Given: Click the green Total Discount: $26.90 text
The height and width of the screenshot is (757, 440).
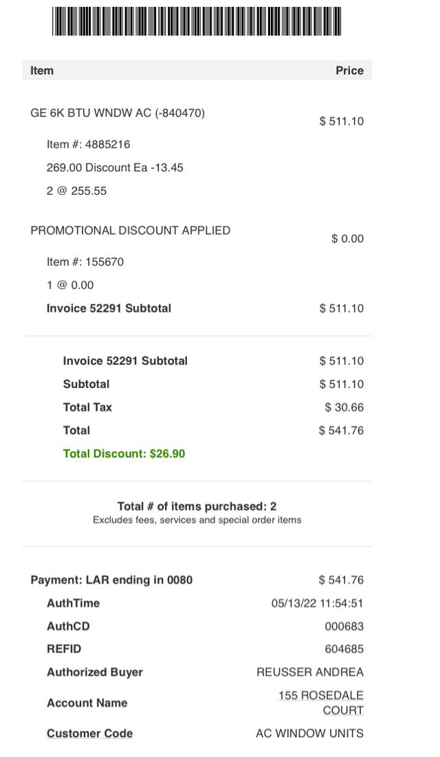Looking at the screenshot, I should tap(124, 454).
